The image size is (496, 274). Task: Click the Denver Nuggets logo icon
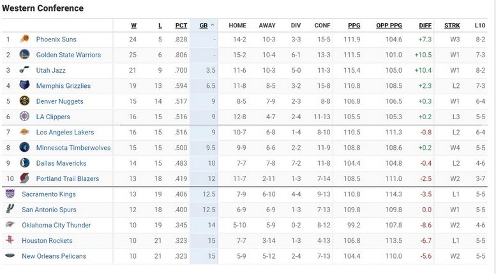coord(25,101)
